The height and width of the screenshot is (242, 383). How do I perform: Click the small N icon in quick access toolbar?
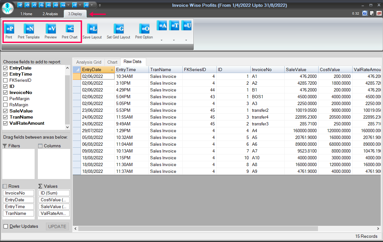(27, 5)
